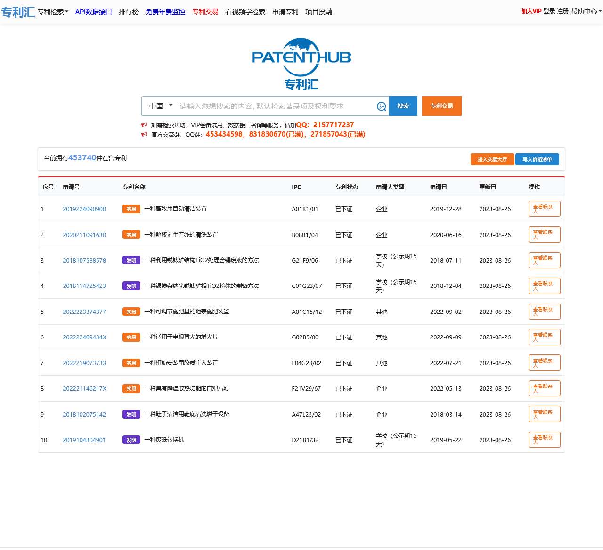Open patent application number 2019224090900

[84, 209]
